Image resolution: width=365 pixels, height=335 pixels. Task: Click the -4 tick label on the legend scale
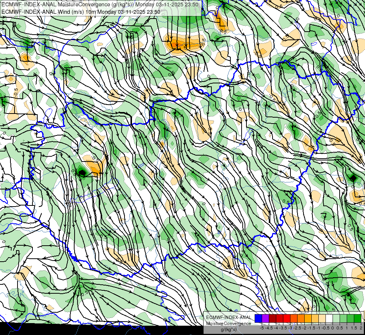point(276,328)
